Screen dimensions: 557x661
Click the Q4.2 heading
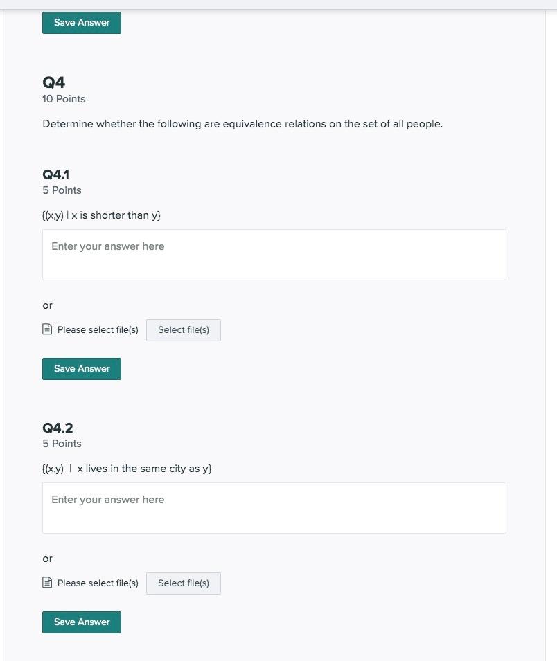pos(58,428)
